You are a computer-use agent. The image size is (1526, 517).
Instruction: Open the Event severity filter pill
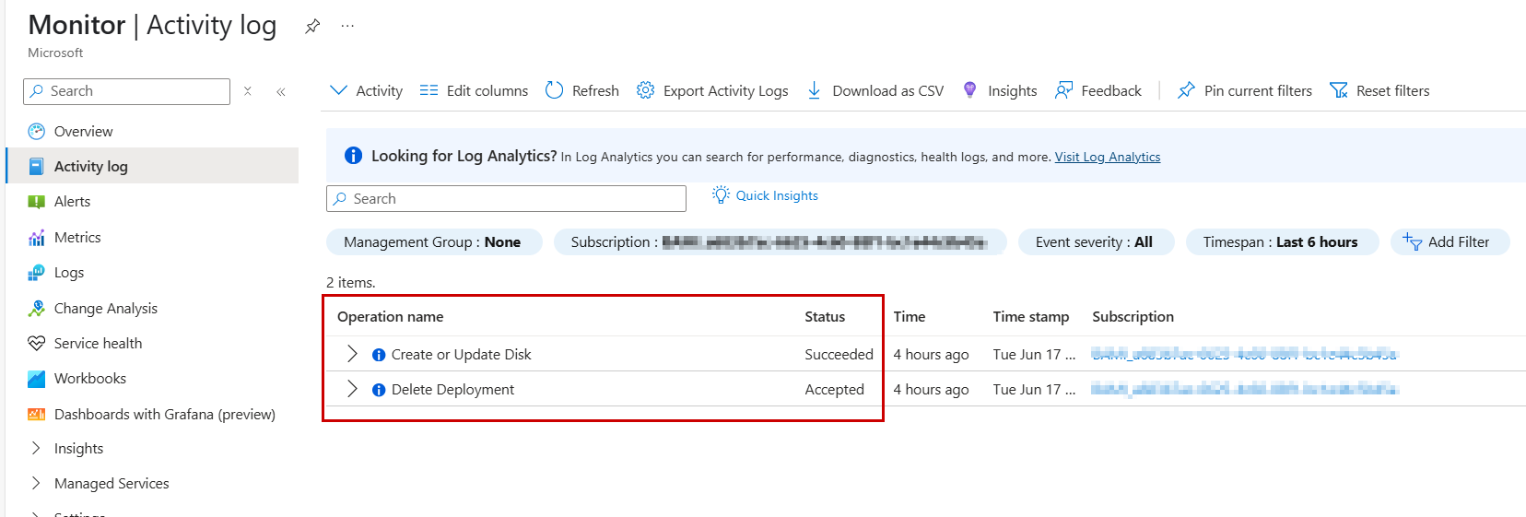1096,241
